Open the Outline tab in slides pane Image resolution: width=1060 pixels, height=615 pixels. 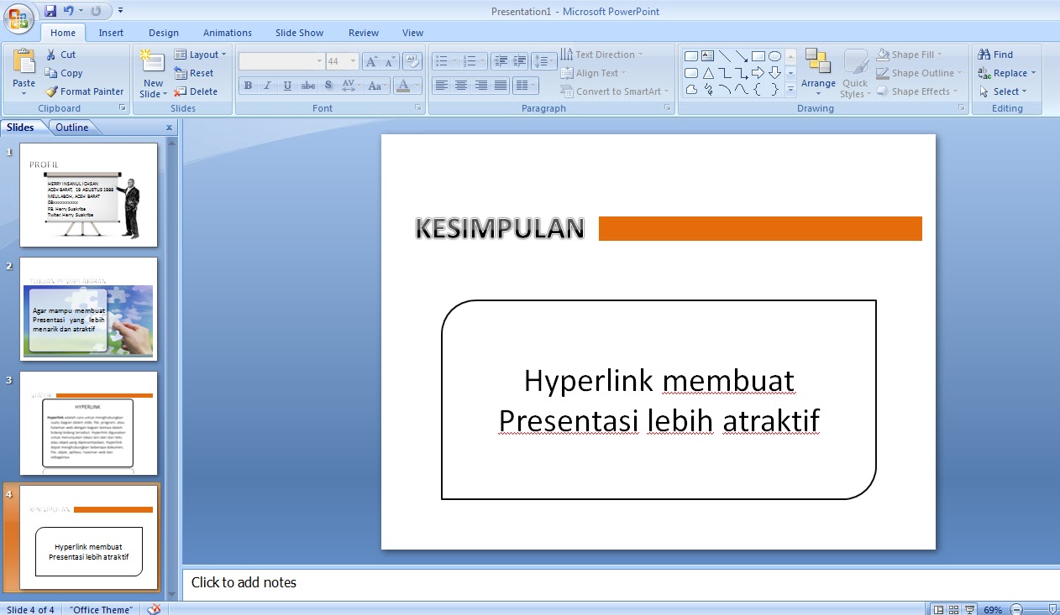[x=70, y=127]
